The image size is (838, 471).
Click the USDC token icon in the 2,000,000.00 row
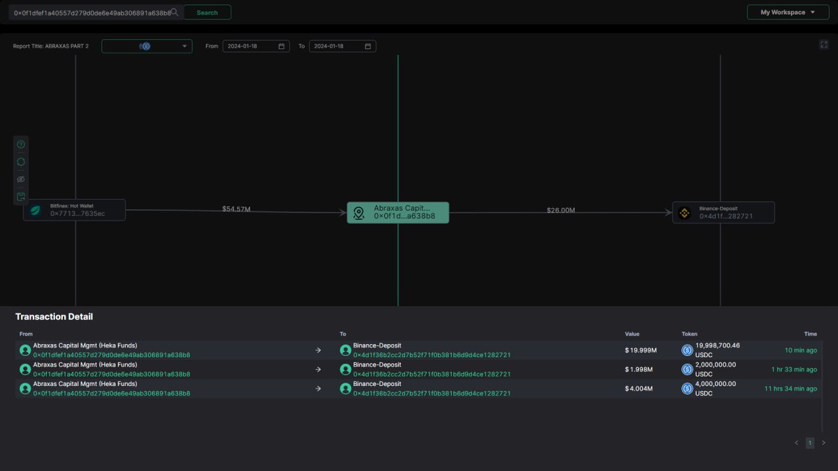click(x=687, y=370)
